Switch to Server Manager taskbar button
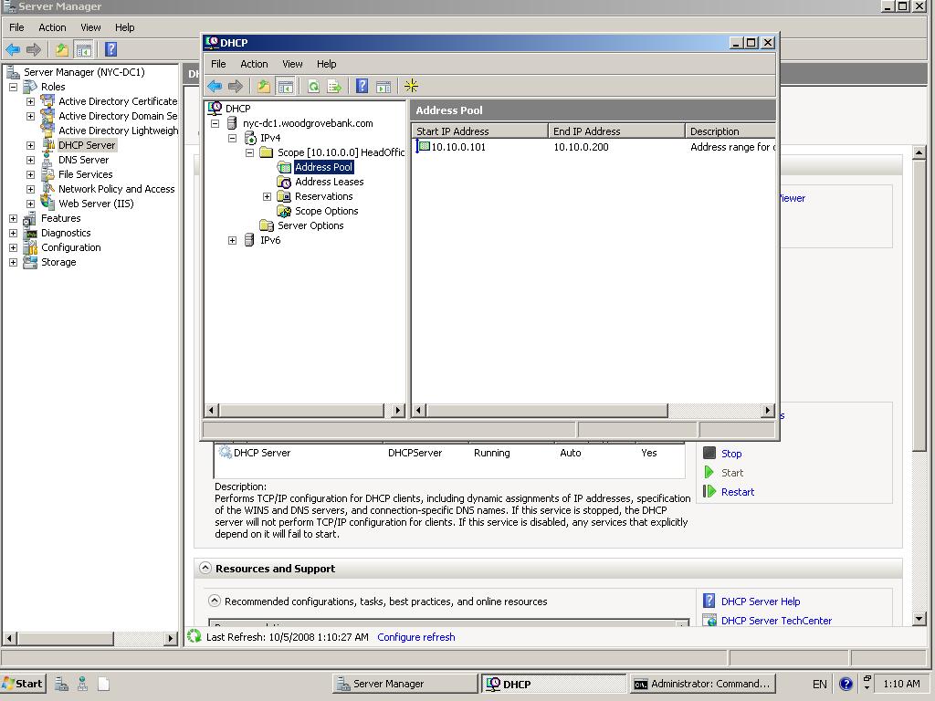Screen dimensions: 935x701 coord(405,684)
